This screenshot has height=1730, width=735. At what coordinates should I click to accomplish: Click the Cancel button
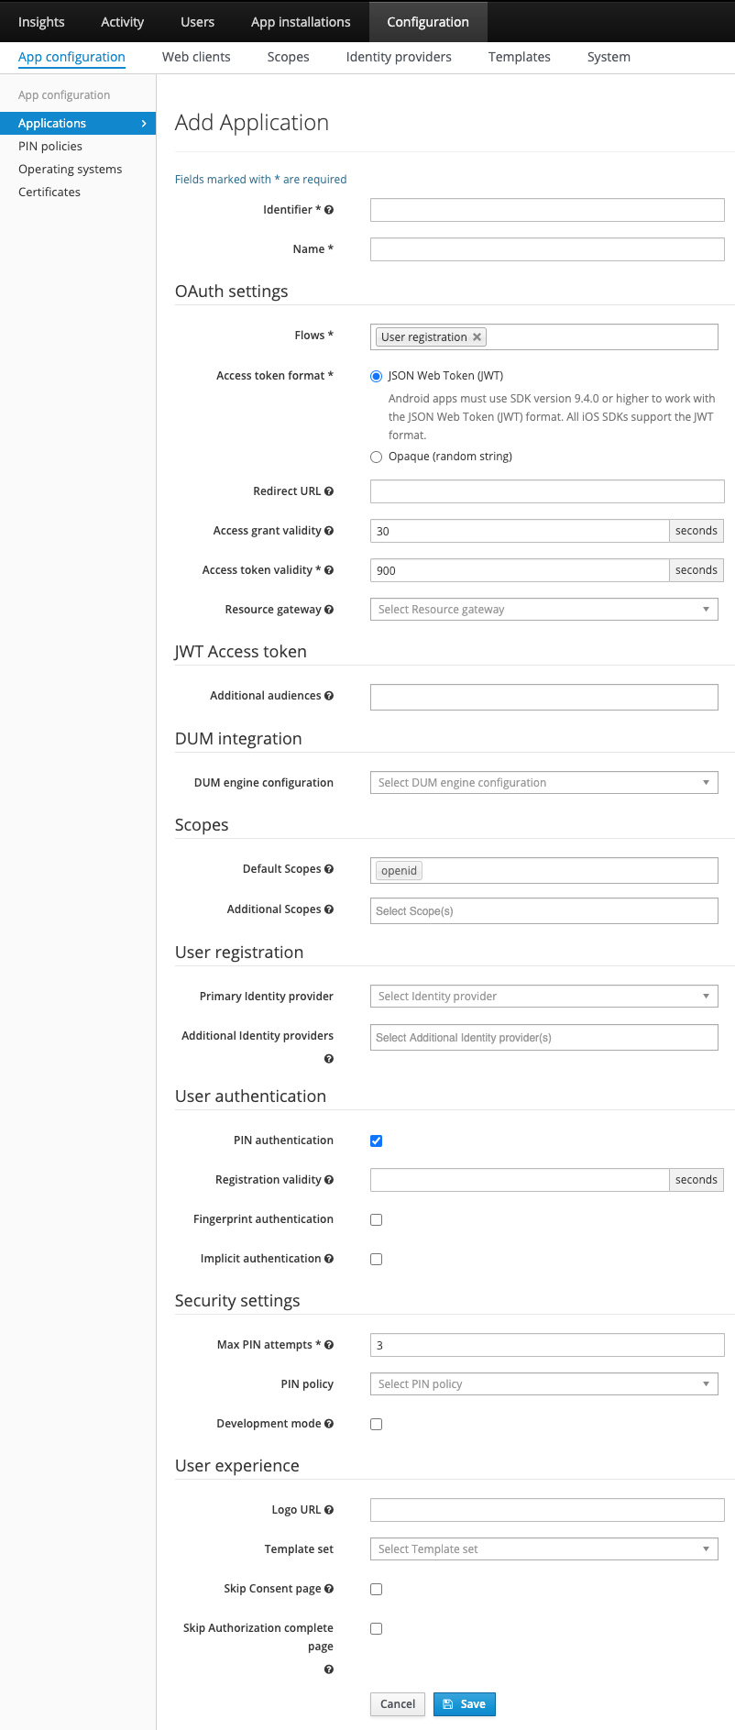pyautogui.click(x=397, y=1703)
